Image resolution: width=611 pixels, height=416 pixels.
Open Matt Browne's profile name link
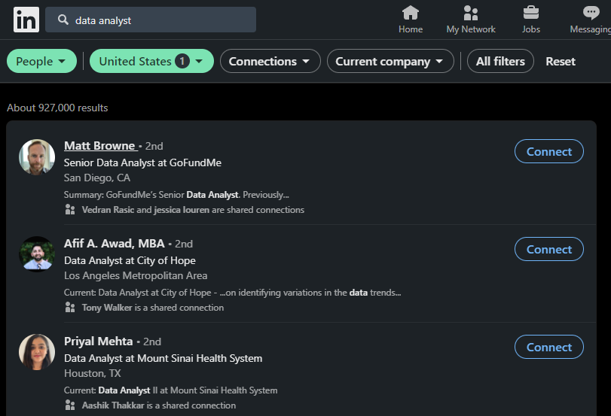coord(99,145)
